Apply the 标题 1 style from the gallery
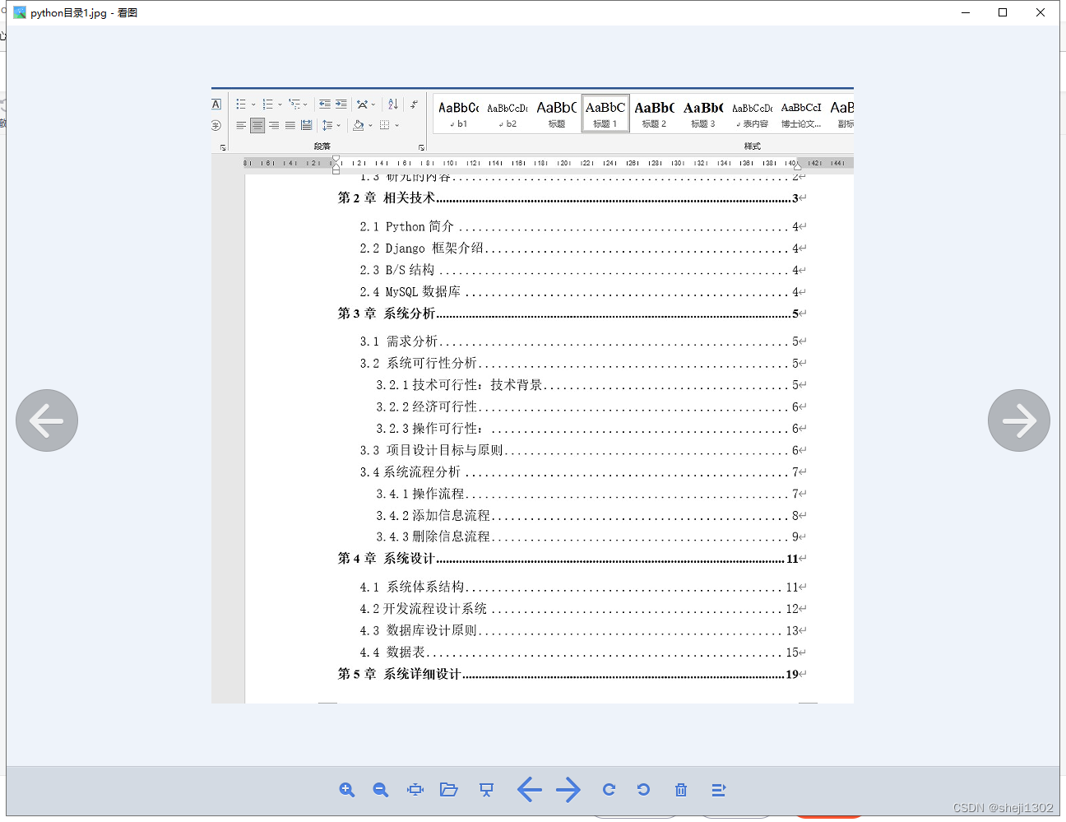 605,113
